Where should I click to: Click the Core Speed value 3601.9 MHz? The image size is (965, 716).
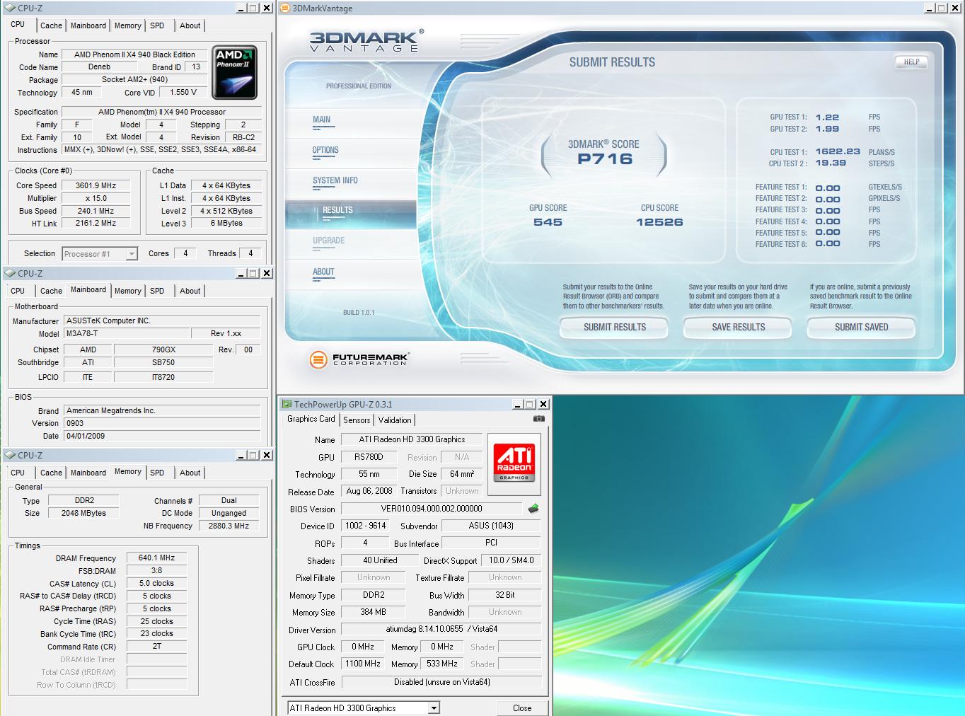(96, 185)
